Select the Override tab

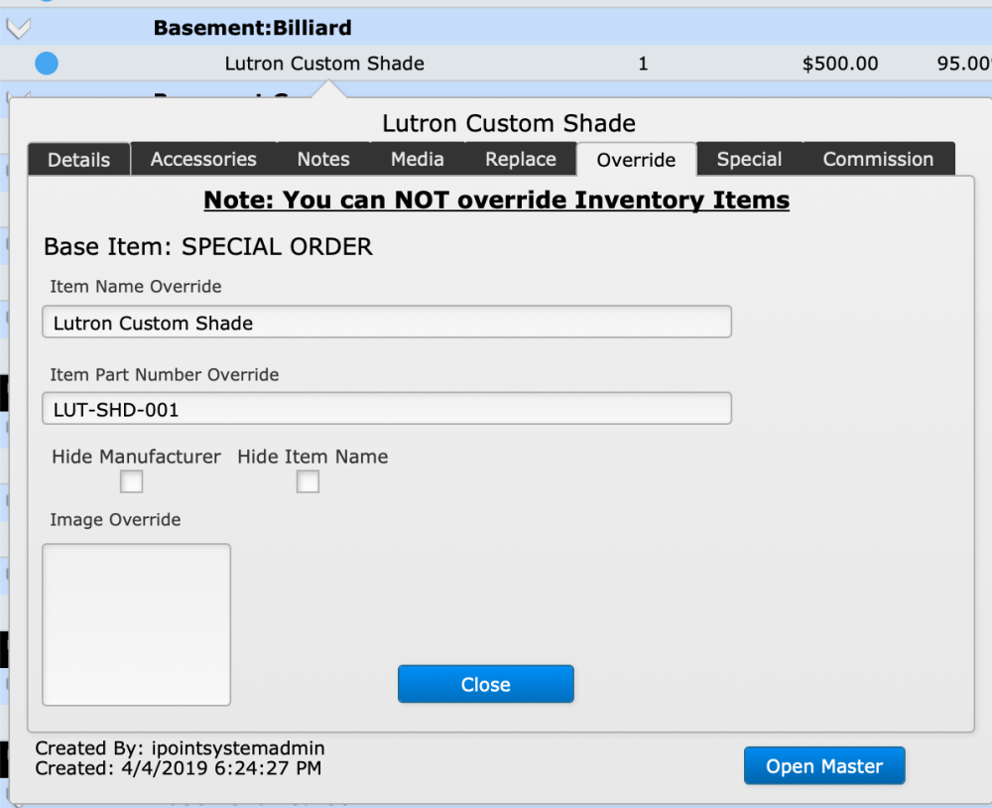(636, 159)
